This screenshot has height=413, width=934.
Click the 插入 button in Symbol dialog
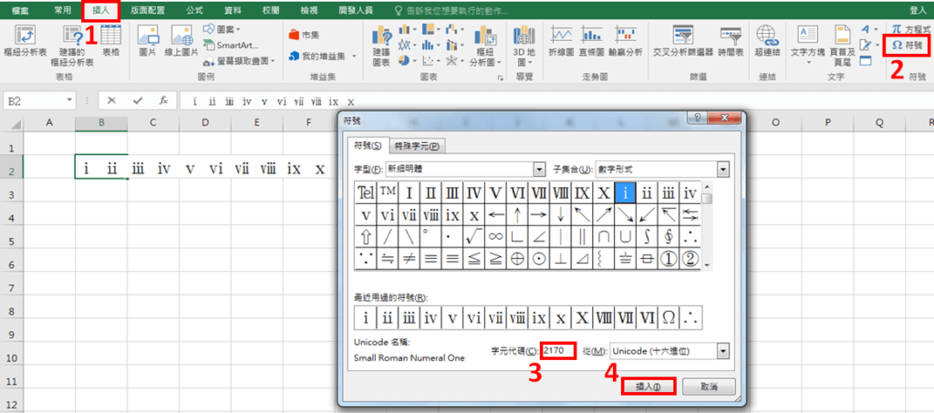[649, 387]
